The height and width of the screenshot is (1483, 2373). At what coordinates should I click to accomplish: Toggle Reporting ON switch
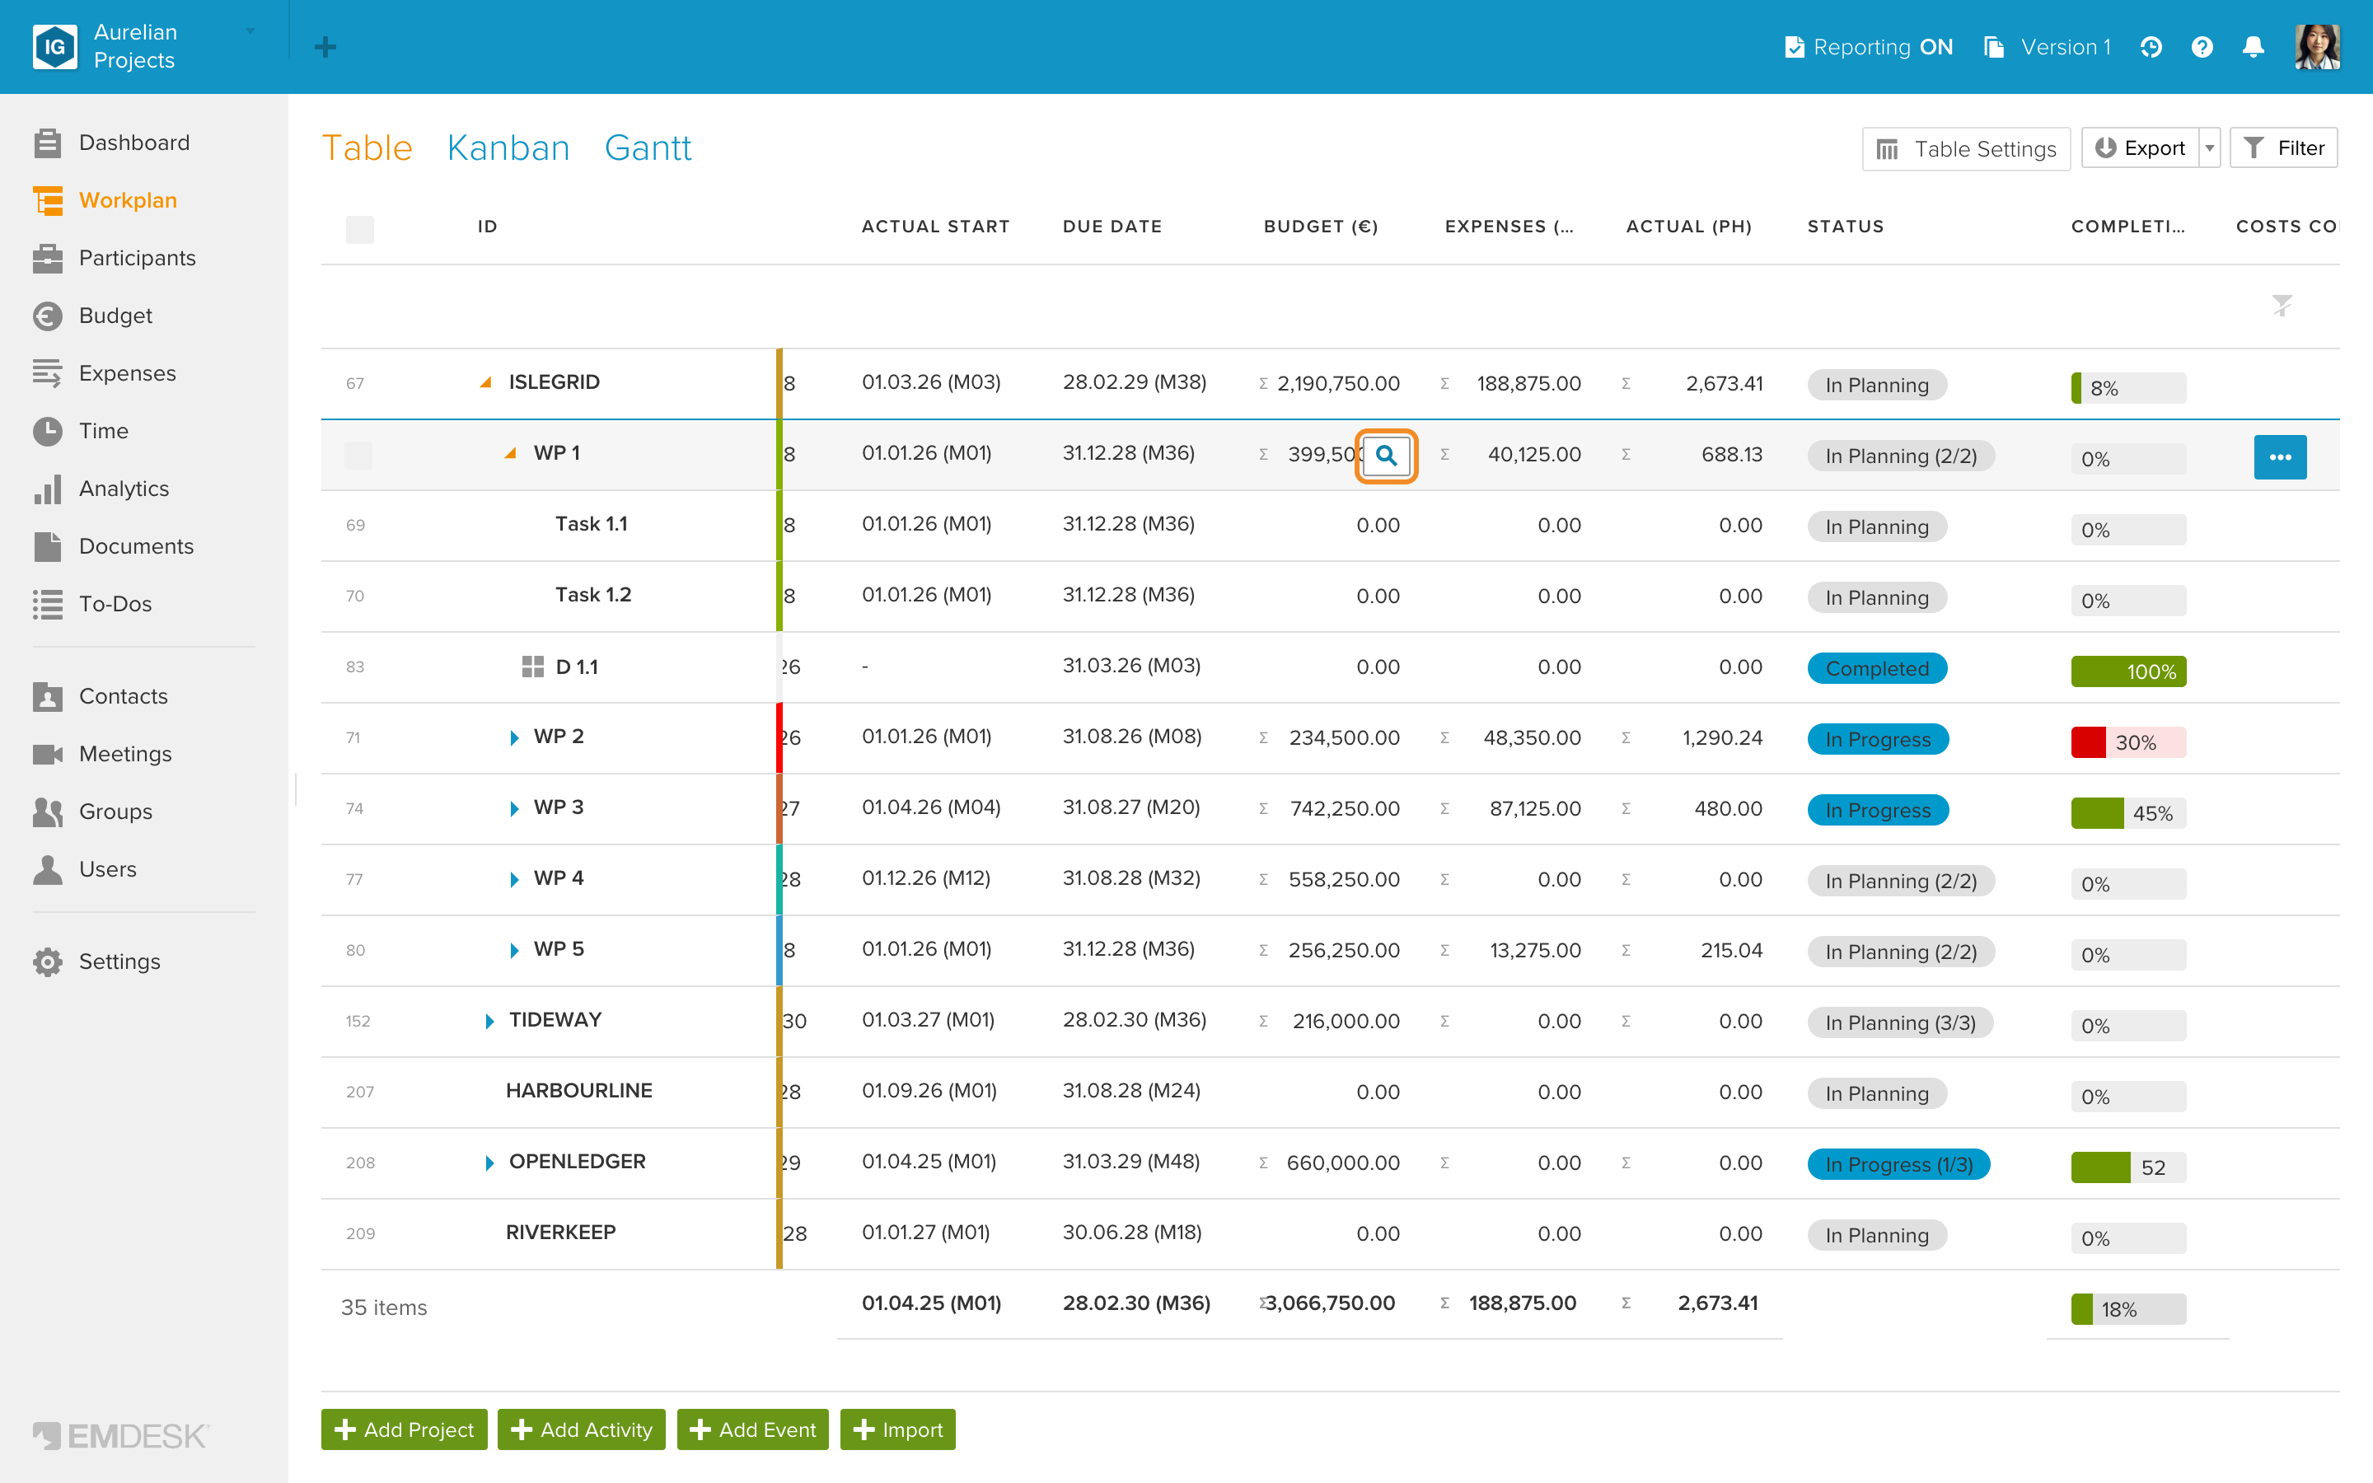click(1869, 47)
